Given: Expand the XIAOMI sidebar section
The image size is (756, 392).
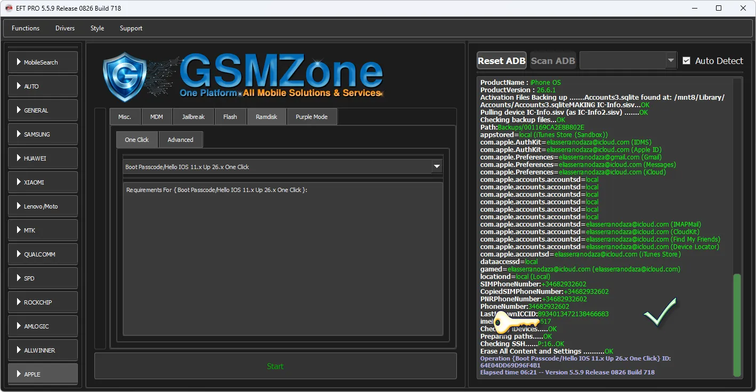Looking at the screenshot, I should 43,182.
